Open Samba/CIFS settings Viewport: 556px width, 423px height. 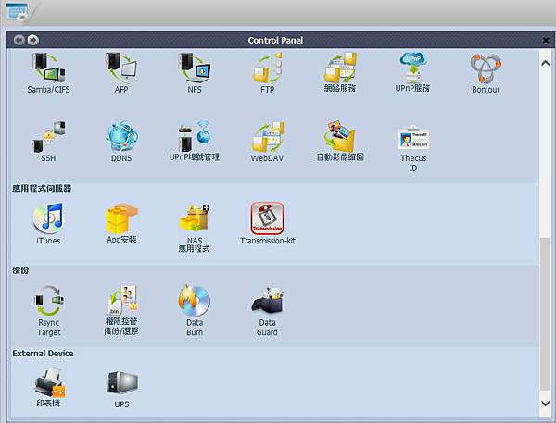48,72
